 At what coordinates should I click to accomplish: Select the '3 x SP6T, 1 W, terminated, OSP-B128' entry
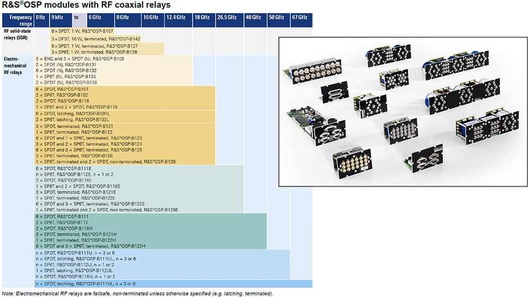94,52
